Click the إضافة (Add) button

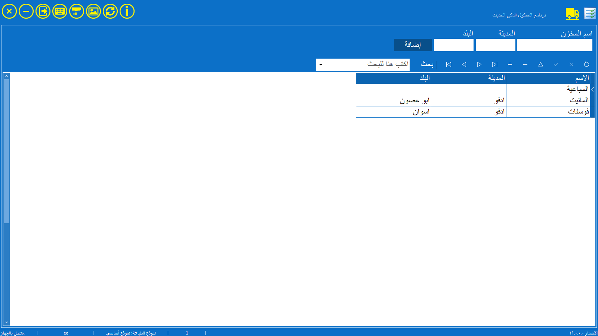point(413,45)
